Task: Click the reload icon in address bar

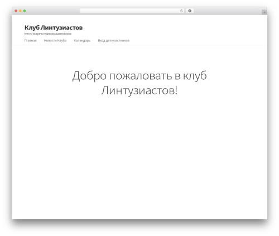Action: (181, 11)
